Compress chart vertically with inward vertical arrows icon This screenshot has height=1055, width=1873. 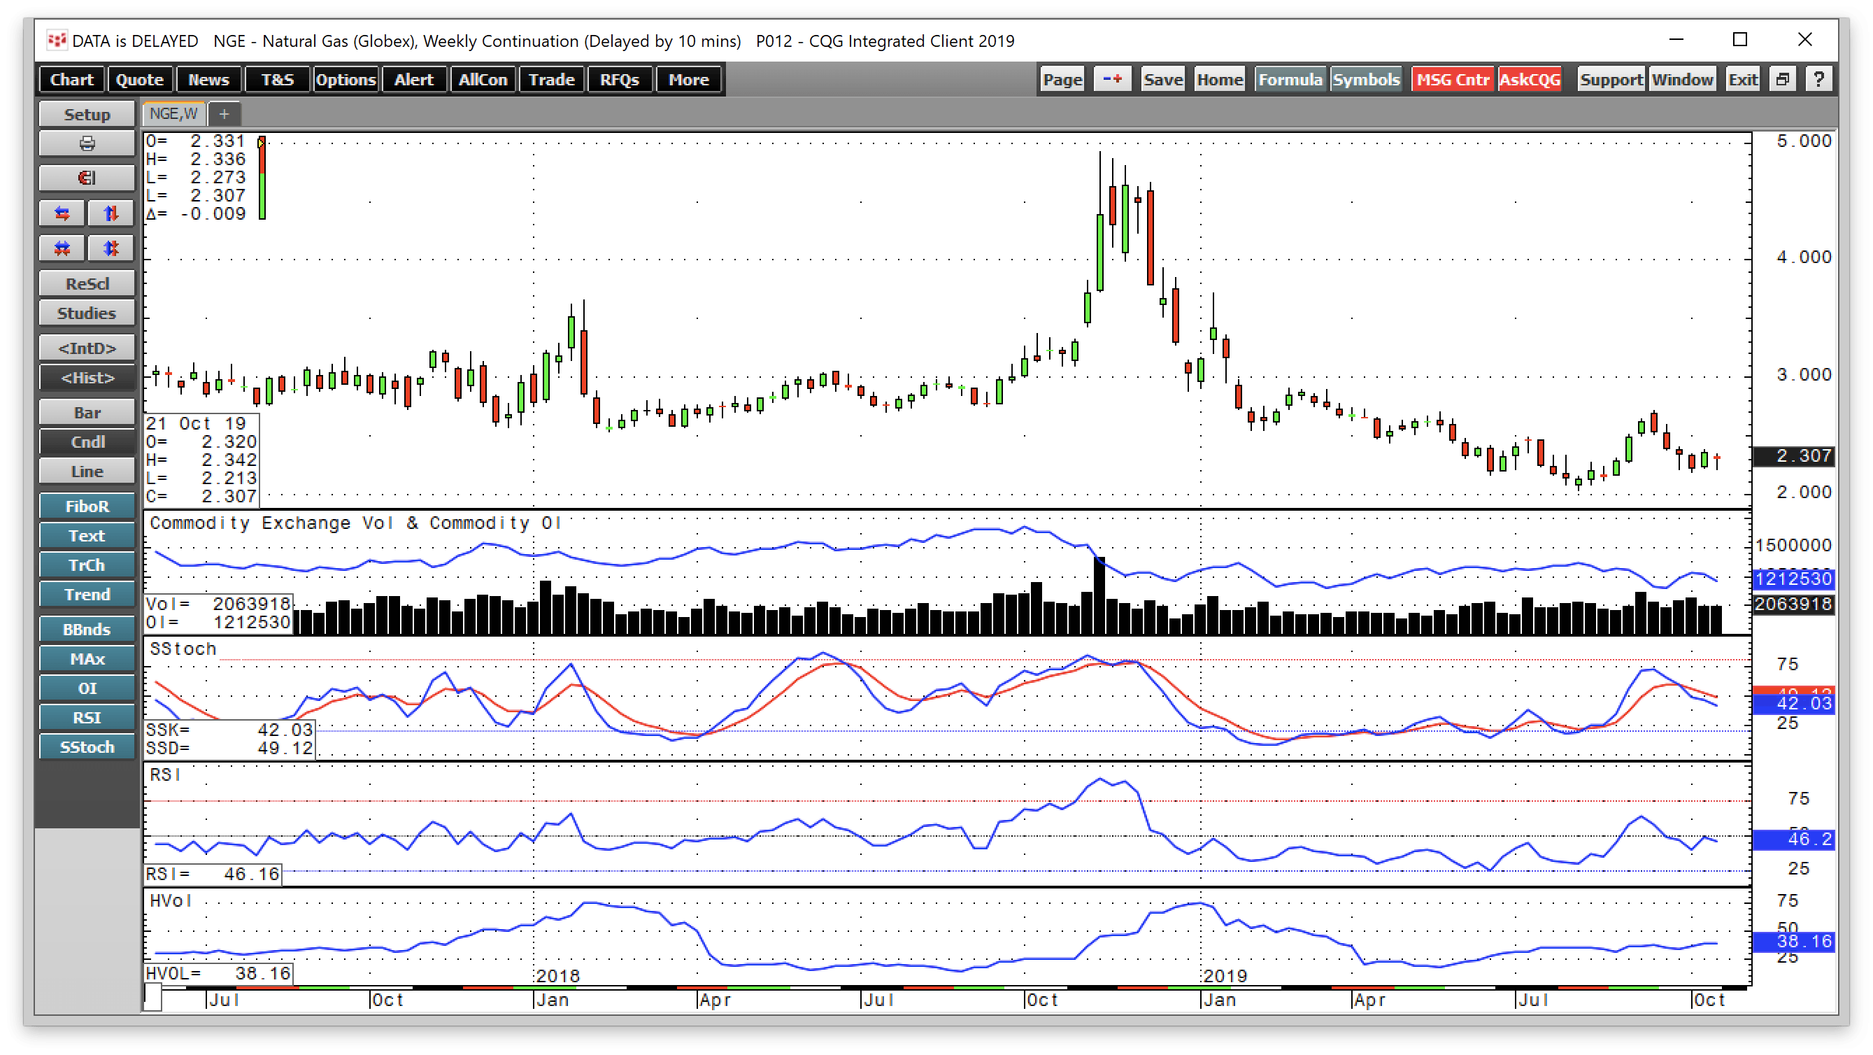[x=111, y=248]
